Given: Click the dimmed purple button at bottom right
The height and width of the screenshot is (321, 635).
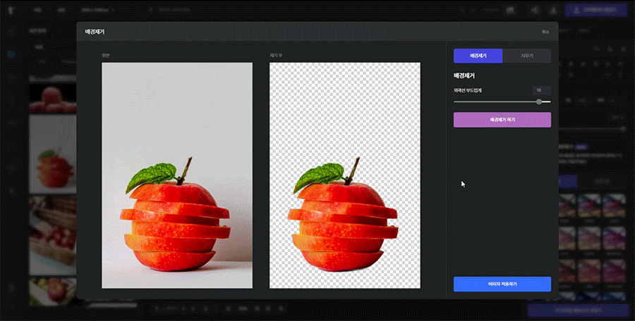Looking at the screenshot, I should click(577, 310).
